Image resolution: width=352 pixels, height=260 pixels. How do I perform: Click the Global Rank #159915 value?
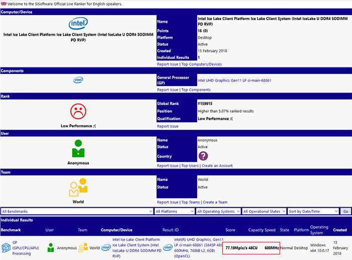tap(205, 104)
